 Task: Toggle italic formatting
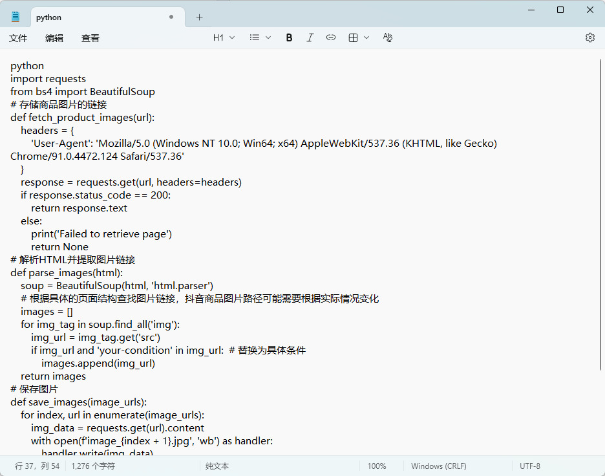[310, 38]
